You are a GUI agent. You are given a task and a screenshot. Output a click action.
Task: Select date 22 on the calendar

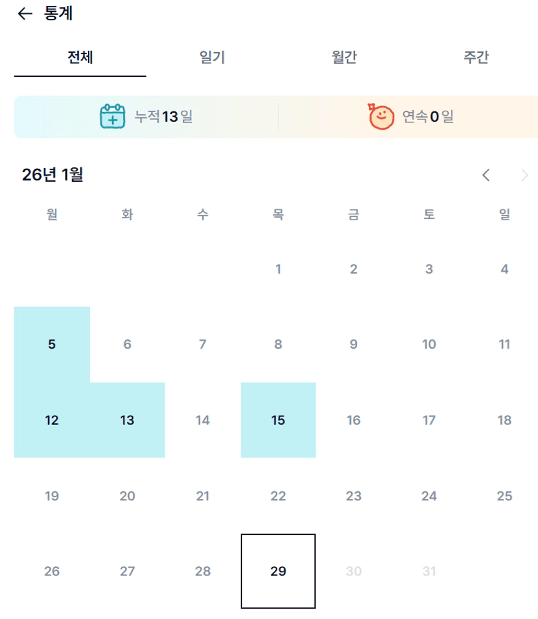278,496
